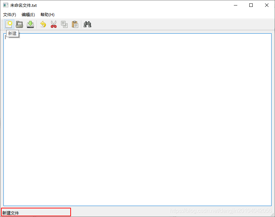Screen dimensions: 275x217
Task: Undo the last action with the yellow arrow
Action: coord(43,24)
